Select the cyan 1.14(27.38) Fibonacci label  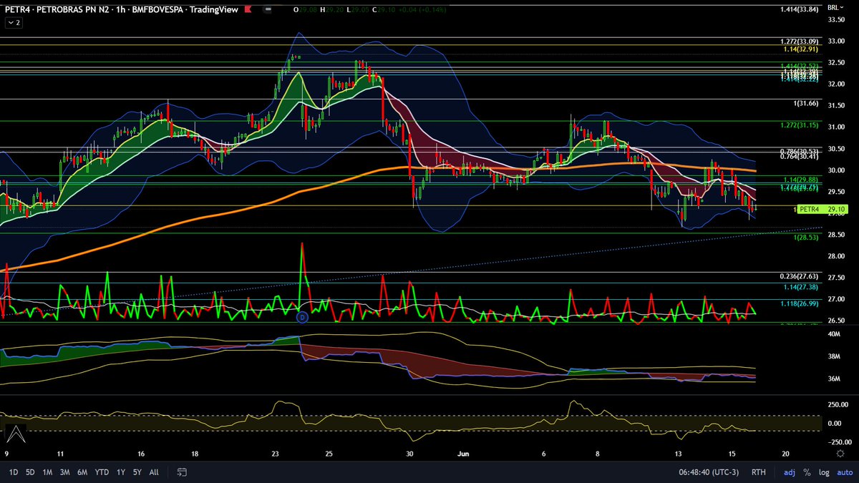(x=802, y=286)
